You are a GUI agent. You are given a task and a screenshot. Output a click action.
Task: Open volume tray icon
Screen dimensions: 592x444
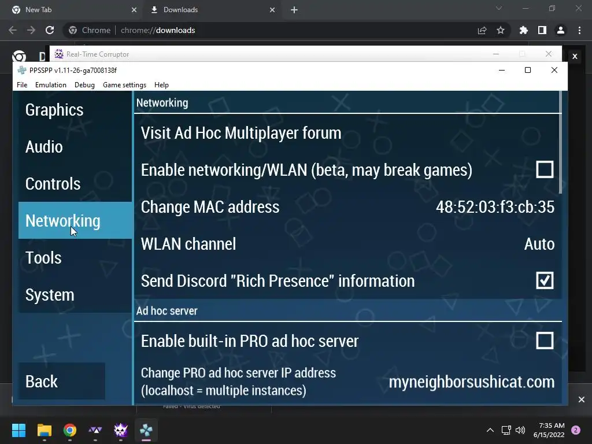pos(520,430)
